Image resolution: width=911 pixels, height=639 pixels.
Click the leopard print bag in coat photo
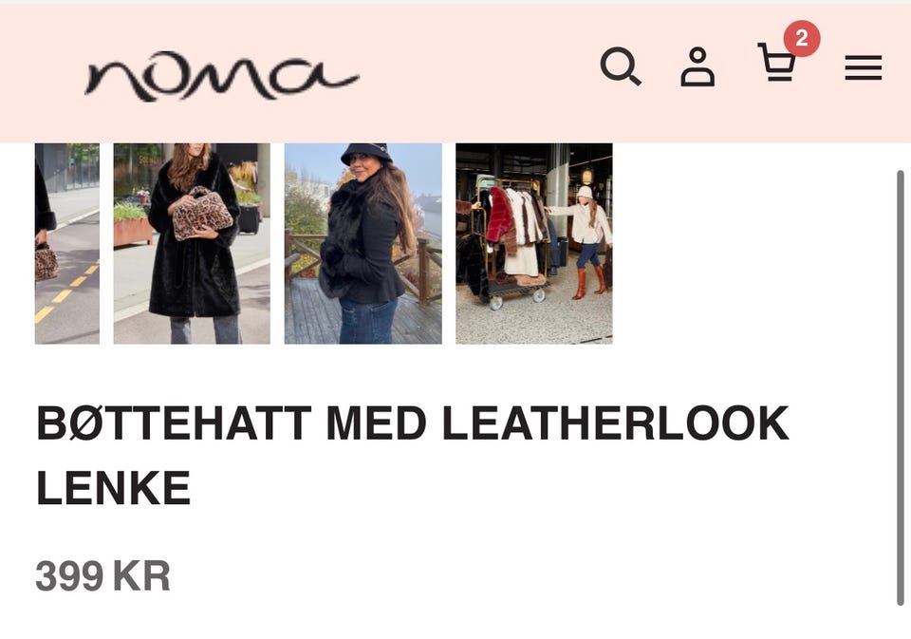point(202,214)
